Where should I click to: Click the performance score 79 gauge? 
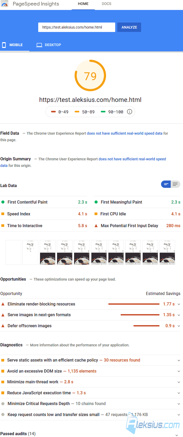coord(90,76)
